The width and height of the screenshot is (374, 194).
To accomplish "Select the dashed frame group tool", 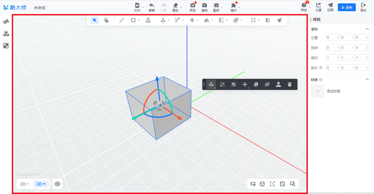I will coord(253,20).
